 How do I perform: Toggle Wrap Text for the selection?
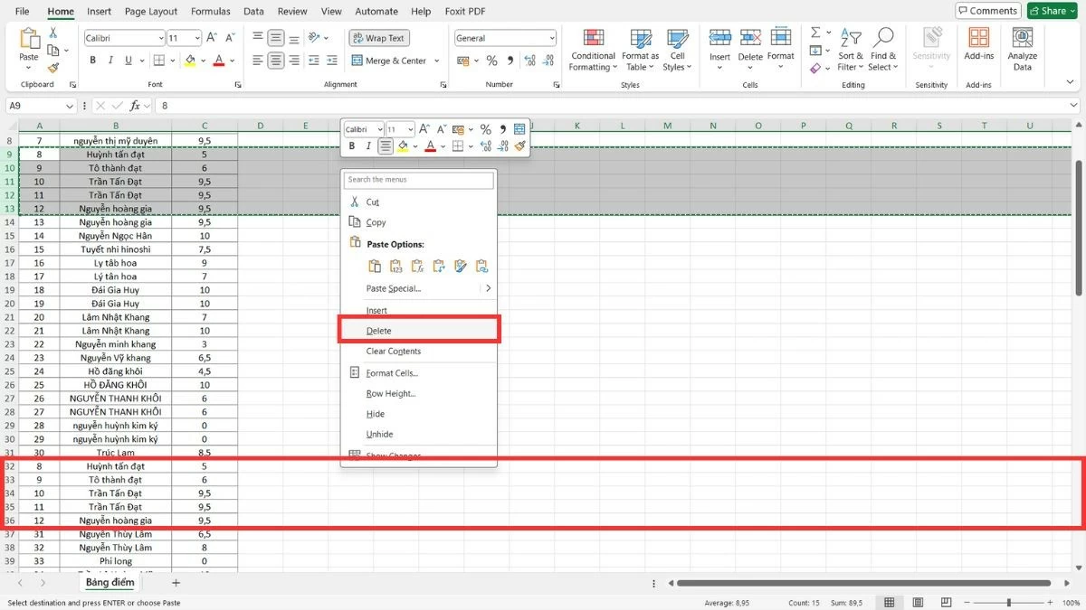378,38
